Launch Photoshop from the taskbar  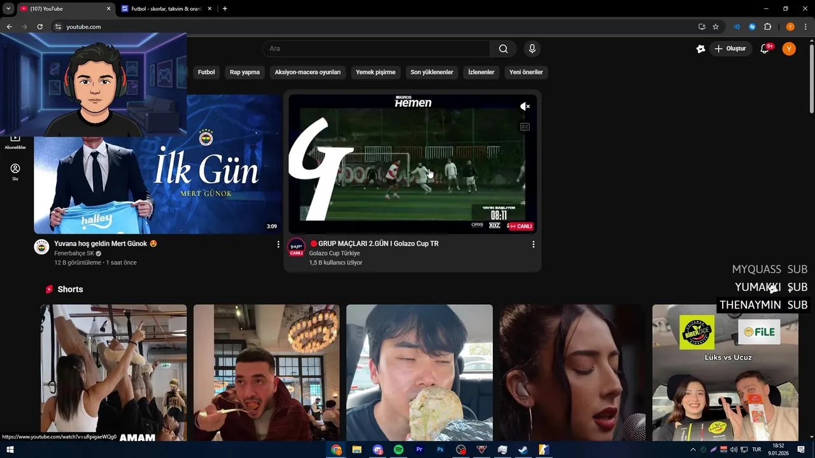[x=440, y=450]
